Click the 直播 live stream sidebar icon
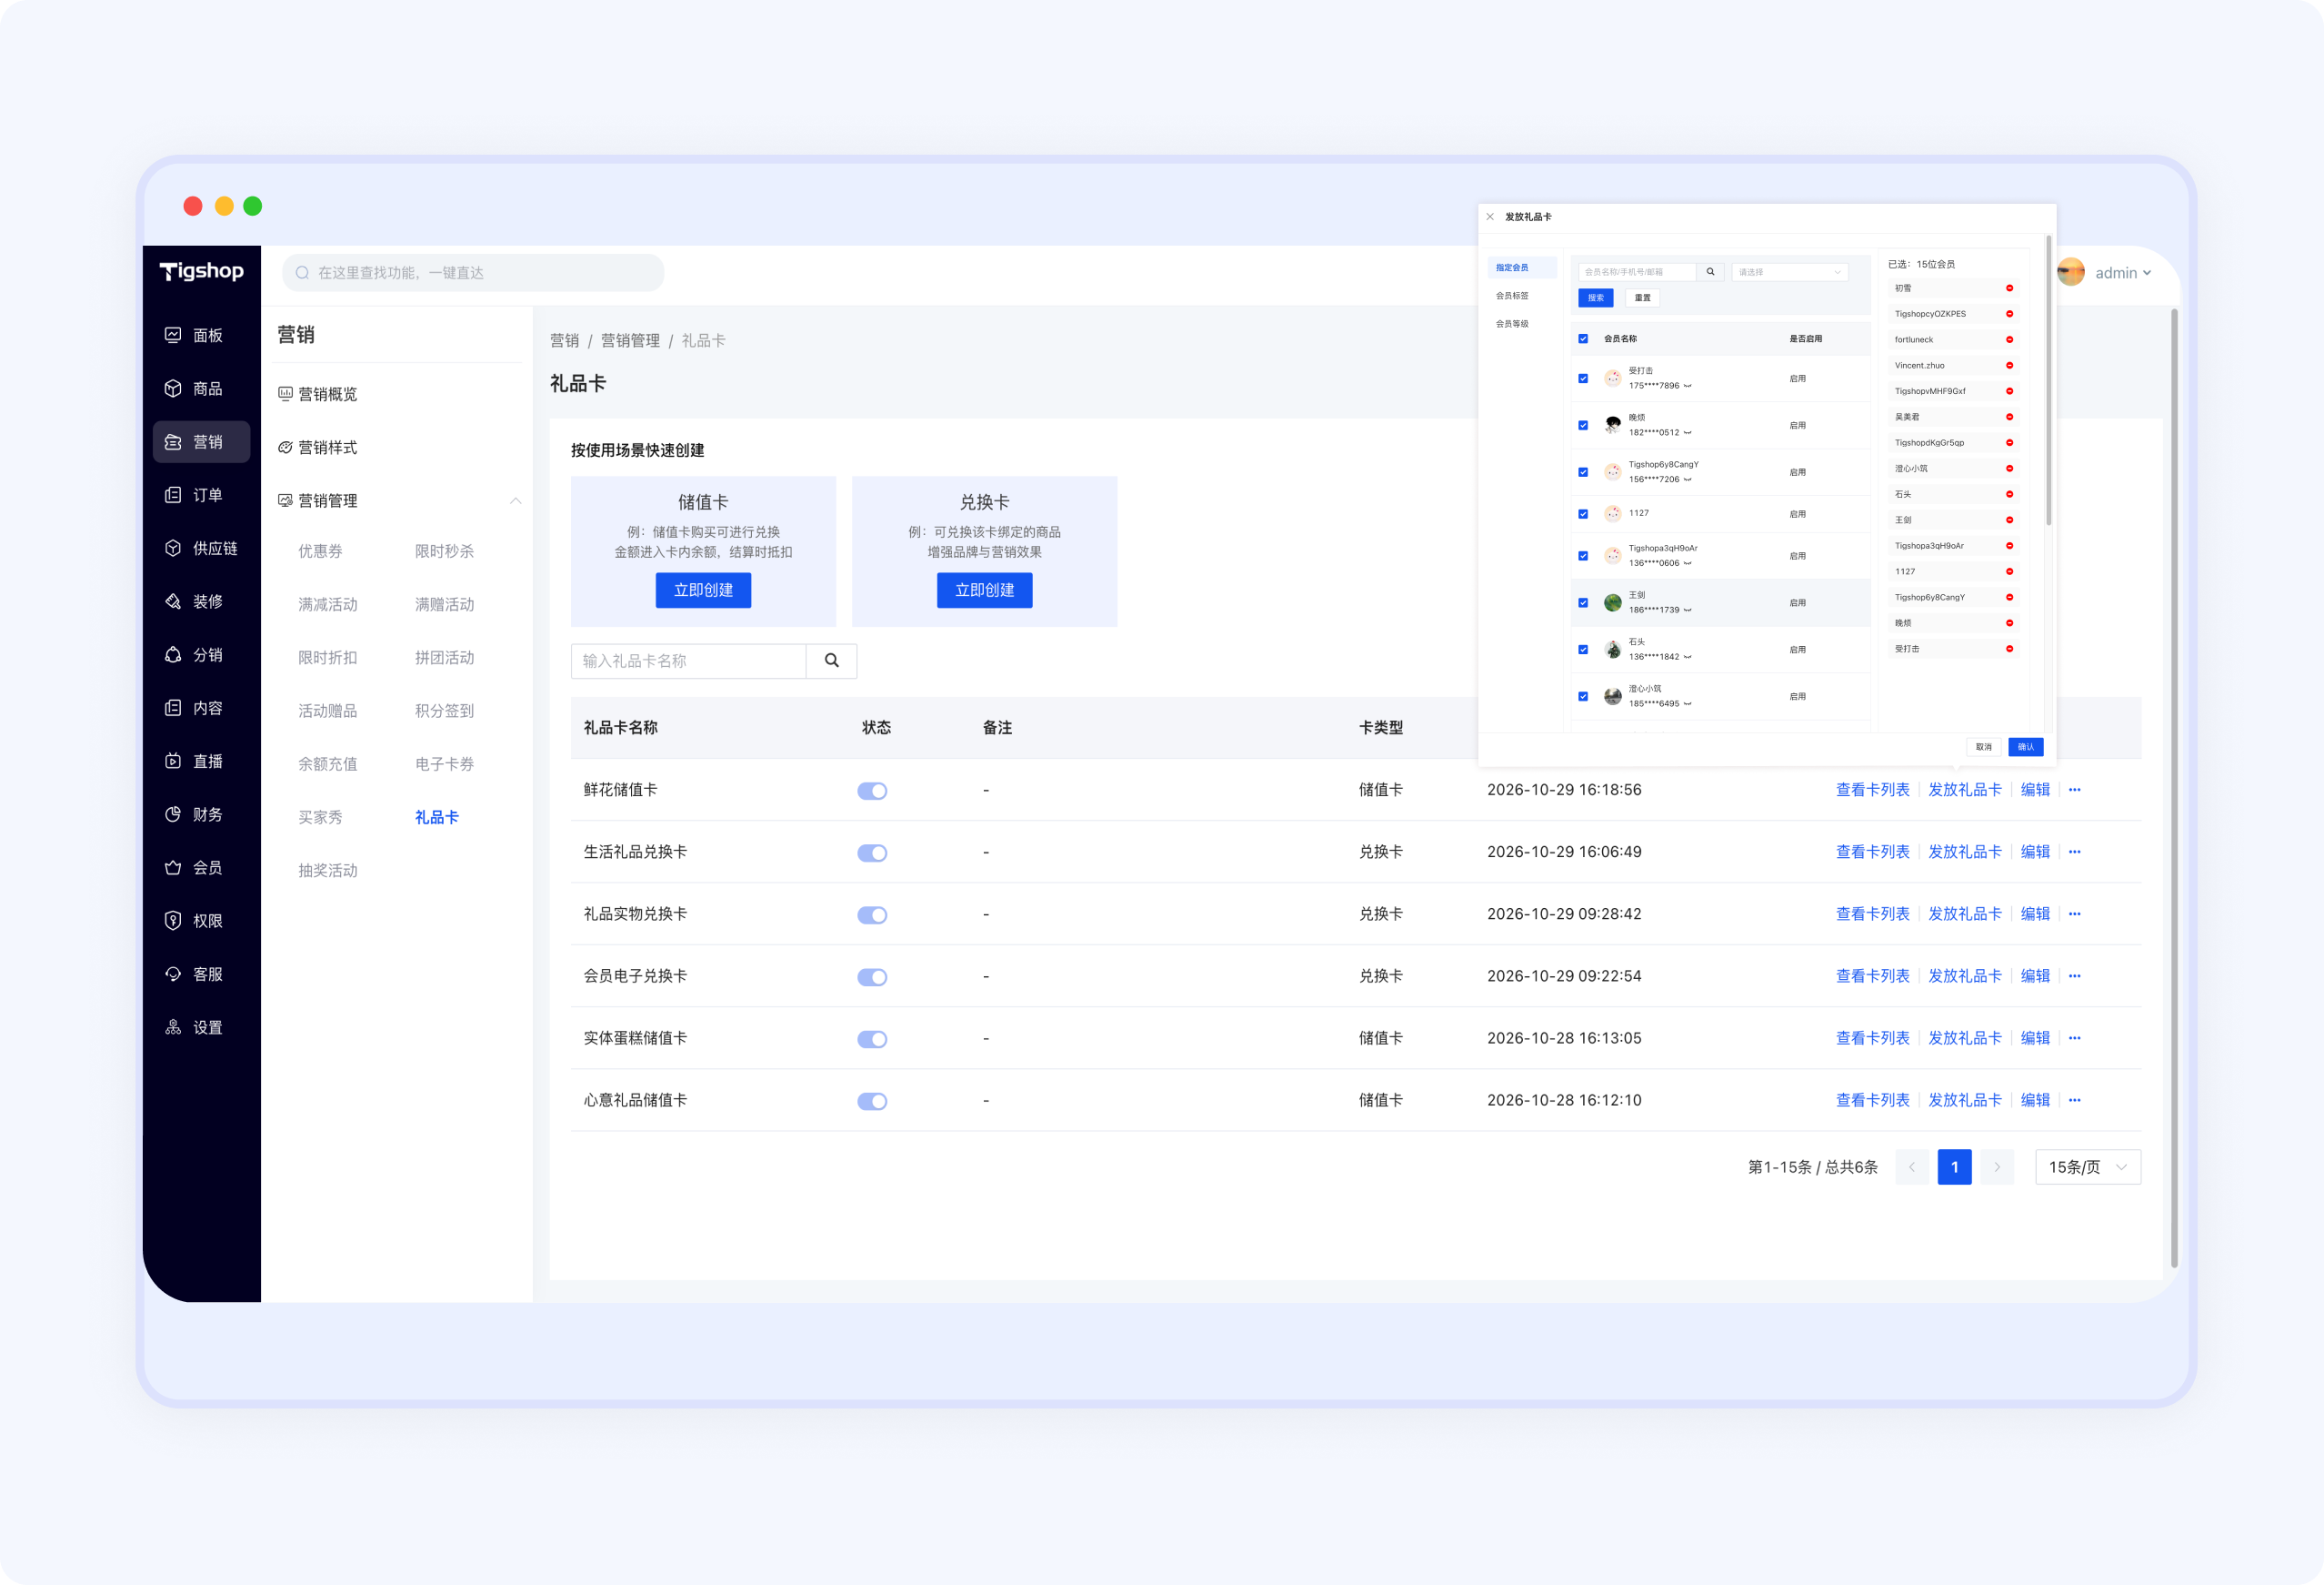2324x1585 pixels. [x=173, y=762]
